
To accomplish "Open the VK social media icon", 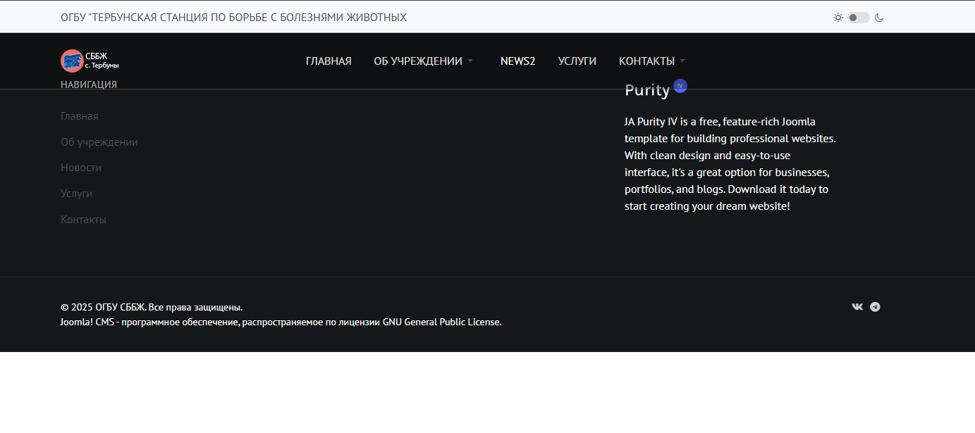I will click(857, 307).
